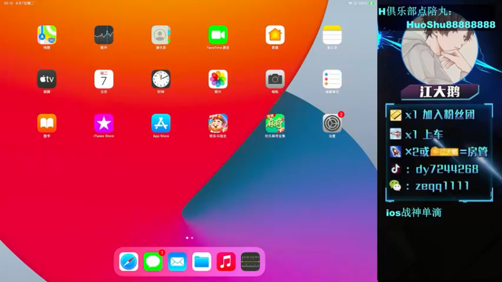Click the ios战神单滴 caption

point(414,212)
